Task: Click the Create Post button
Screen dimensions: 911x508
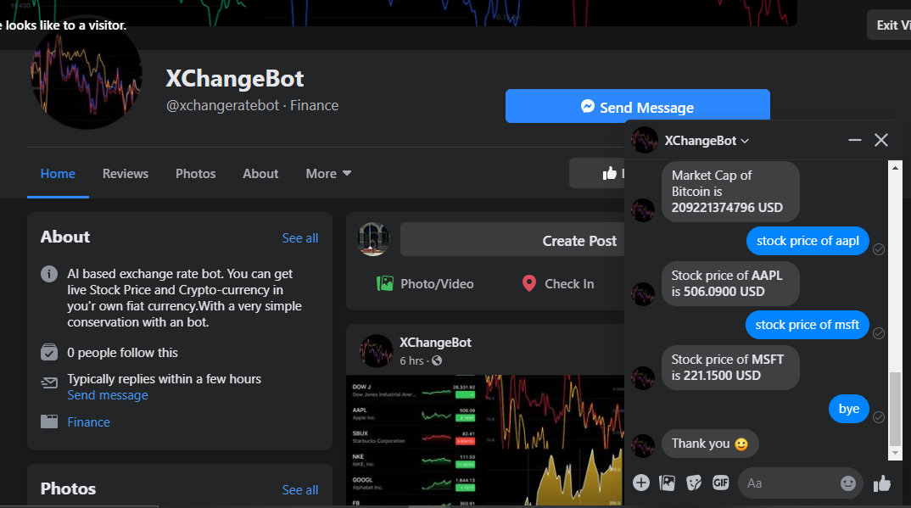Action: (x=512, y=239)
